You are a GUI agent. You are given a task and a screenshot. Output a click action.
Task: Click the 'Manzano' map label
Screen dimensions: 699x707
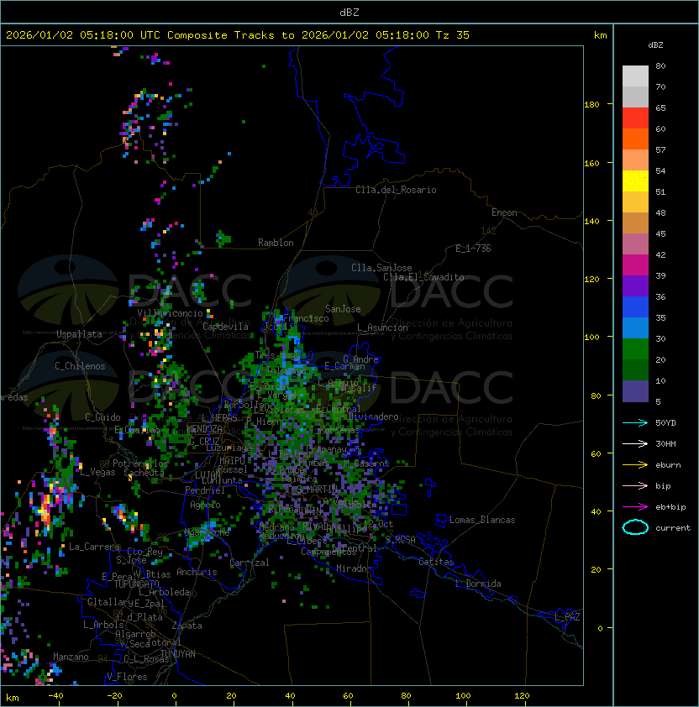pos(71,657)
